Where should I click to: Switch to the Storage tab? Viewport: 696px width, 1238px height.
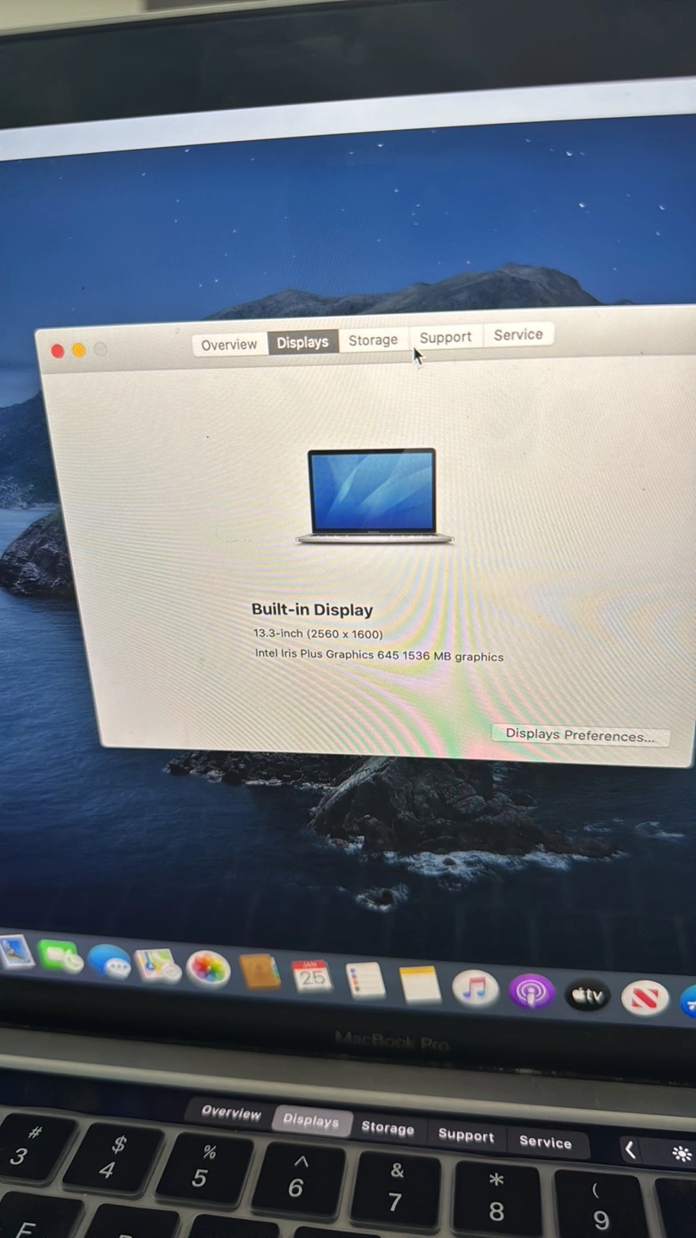(373, 340)
